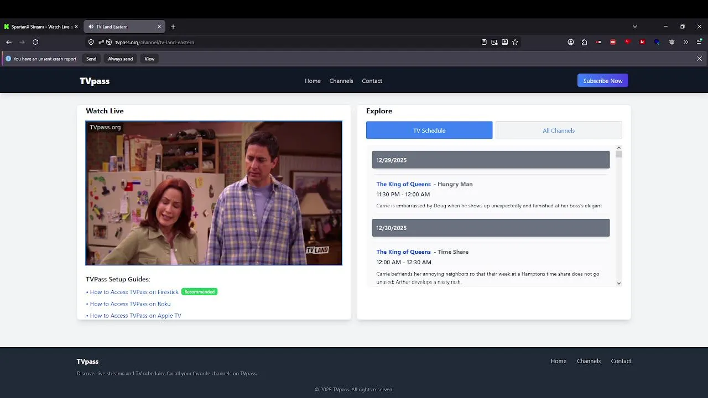Click the Subscribe Now button
The width and height of the screenshot is (708, 398).
[x=603, y=81]
